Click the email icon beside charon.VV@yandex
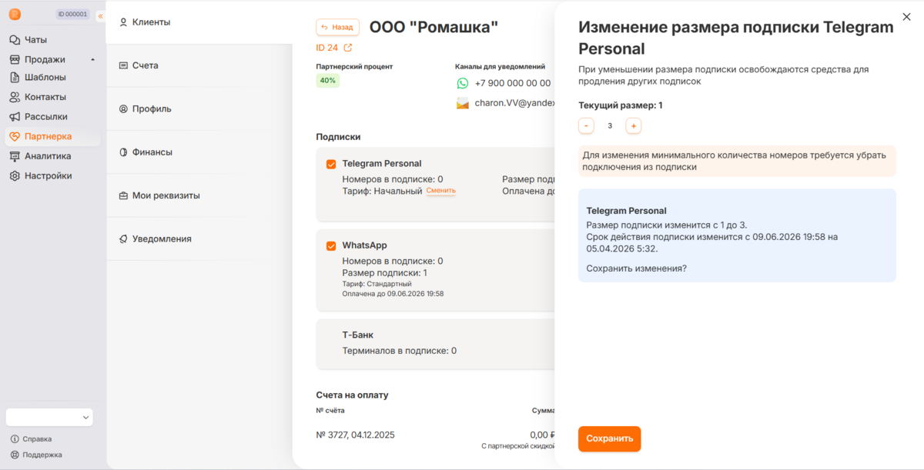The width and height of the screenshot is (924, 470). coord(461,105)
